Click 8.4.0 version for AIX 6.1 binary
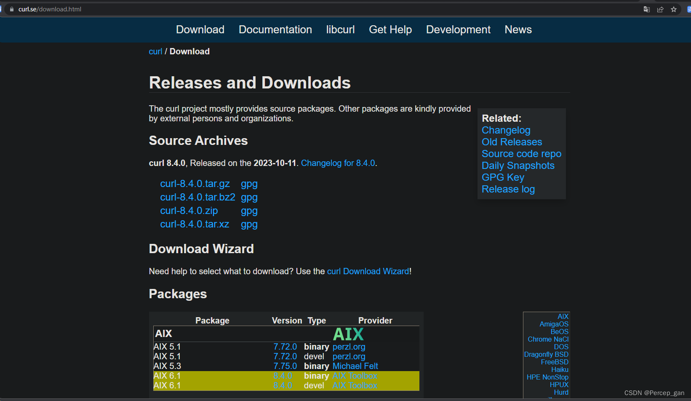The image size is (691, 401). (x=283, y=376)
